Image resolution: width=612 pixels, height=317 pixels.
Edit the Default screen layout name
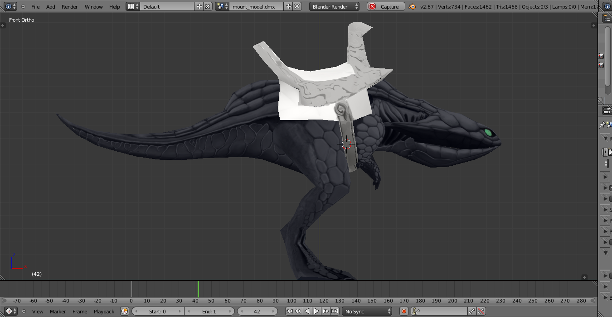167,6
